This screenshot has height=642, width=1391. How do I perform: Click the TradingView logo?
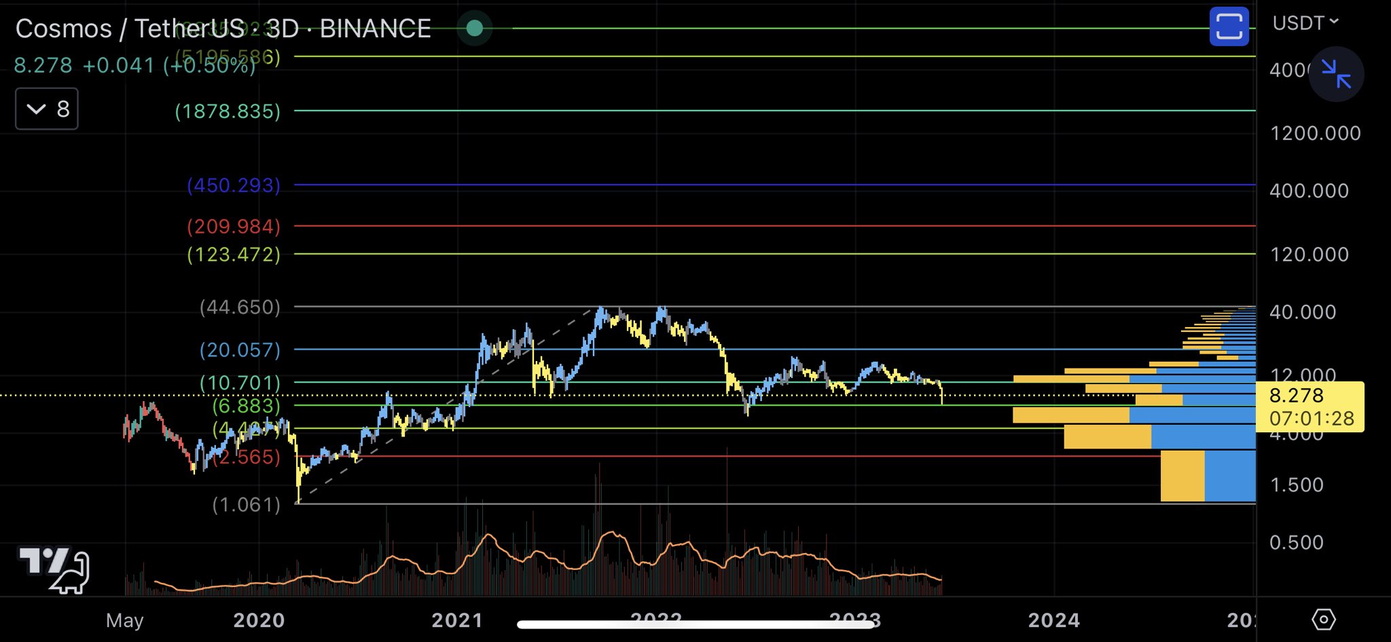(x=54, y=570)
